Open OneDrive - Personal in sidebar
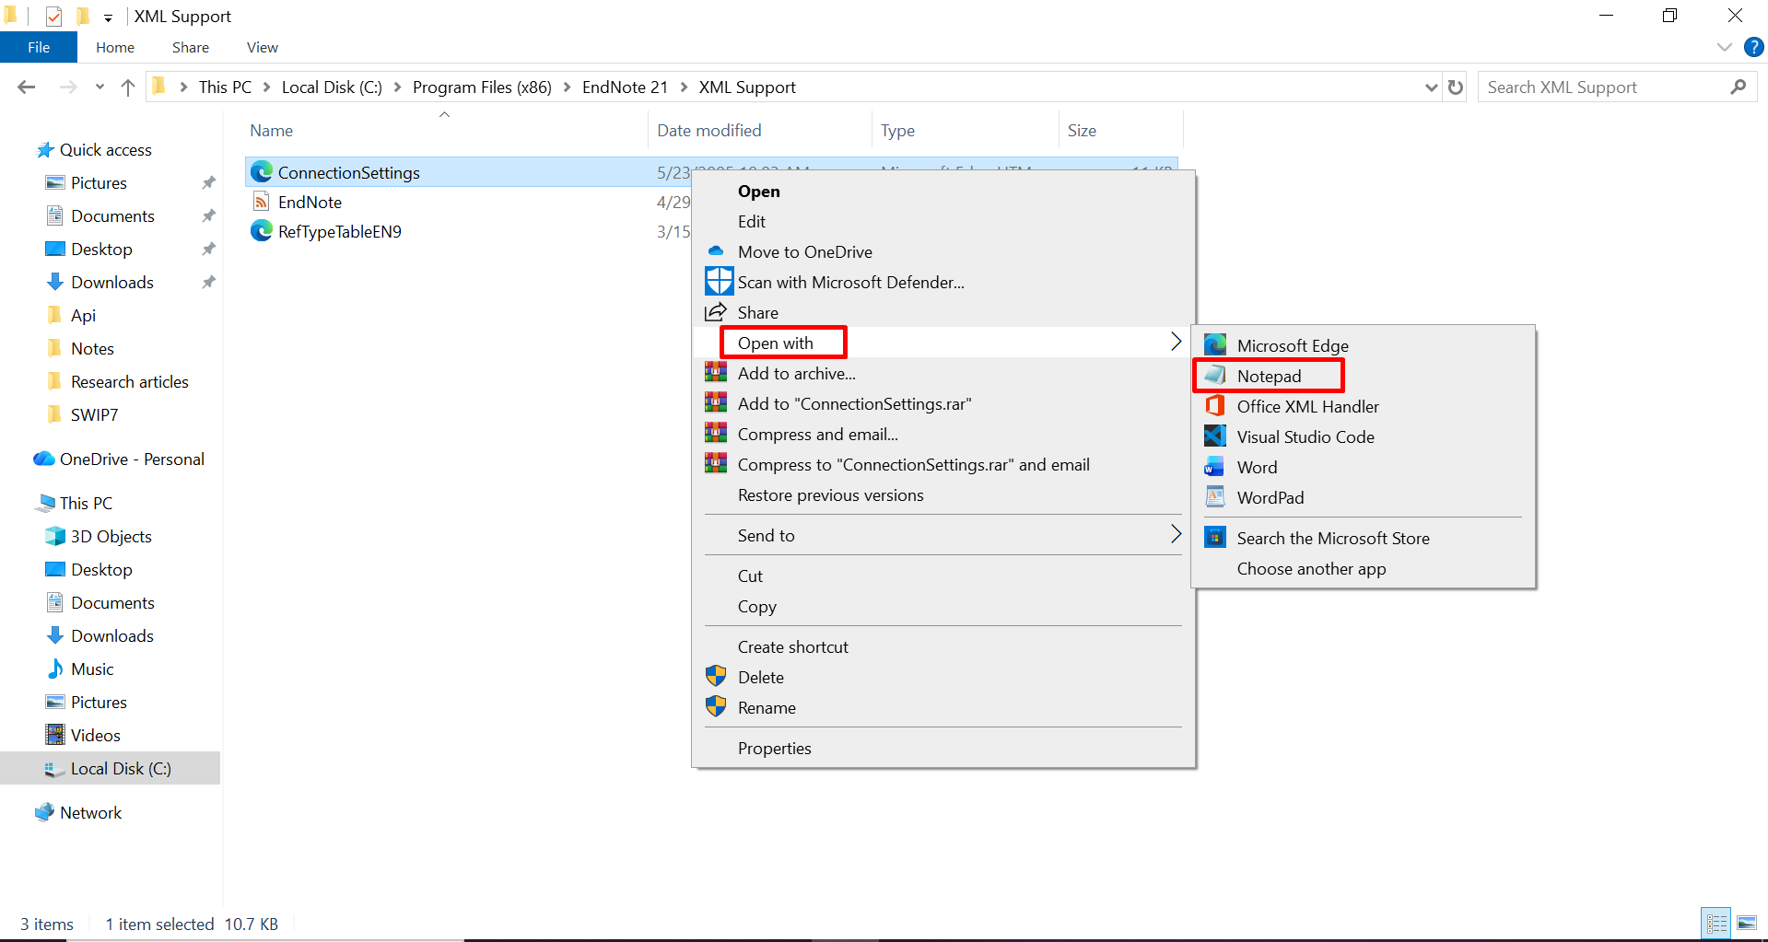1768x942 pixels. [x=132, y=459]
